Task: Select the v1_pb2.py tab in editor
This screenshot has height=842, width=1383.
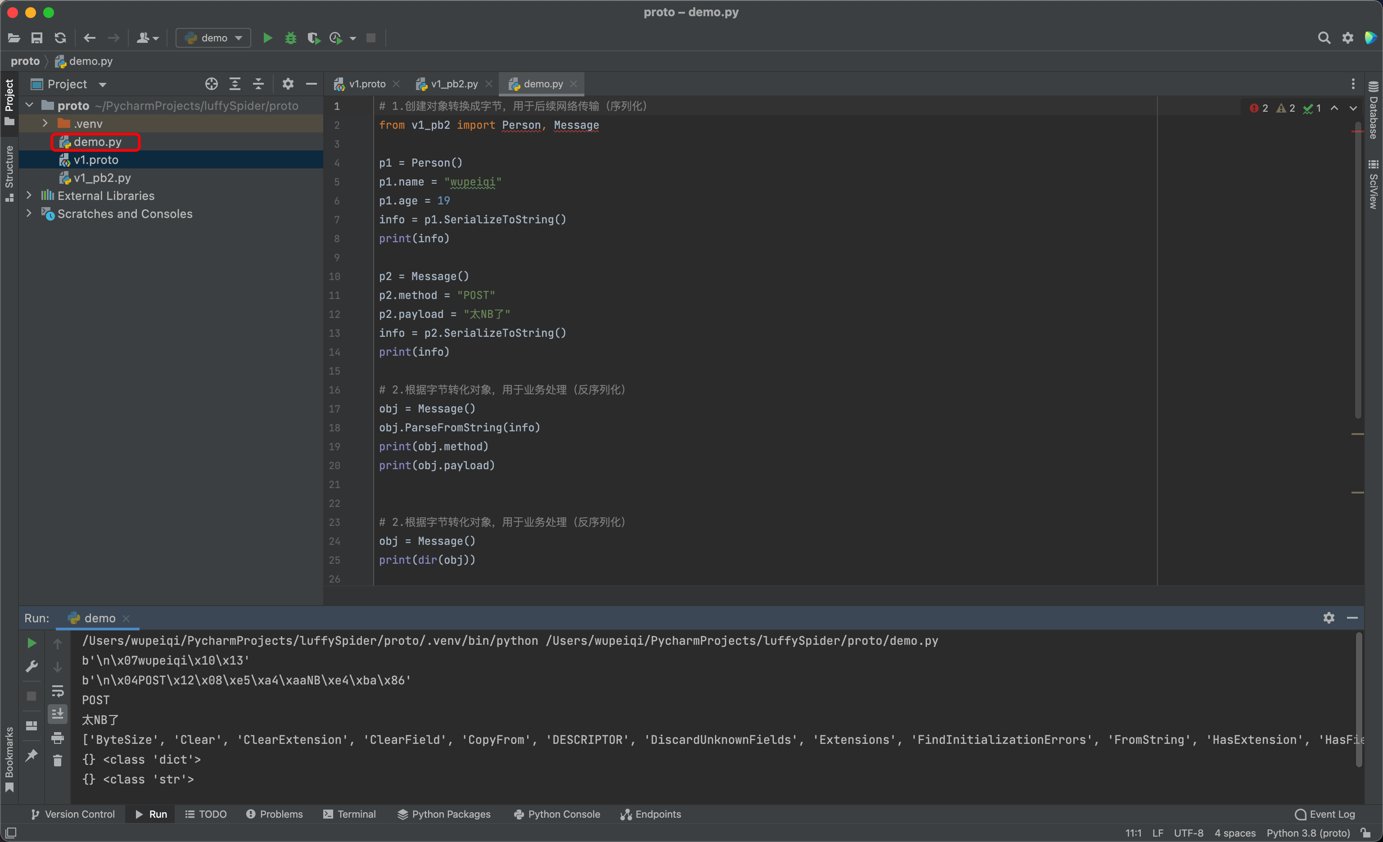Action: point(449,83)
